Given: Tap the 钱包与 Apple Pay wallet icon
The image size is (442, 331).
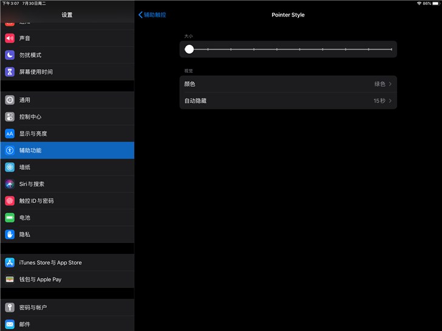Looking at the screenshot, I should tap(10, 279).
